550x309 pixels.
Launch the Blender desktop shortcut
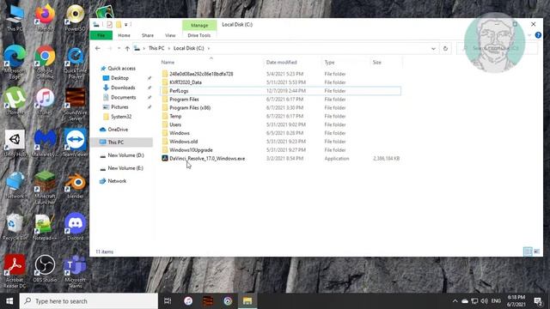(x=75, y=185)
